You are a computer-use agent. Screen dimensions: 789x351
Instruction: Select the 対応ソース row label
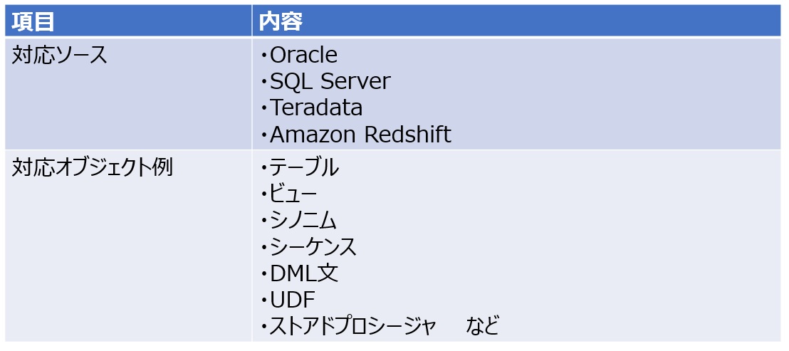tap(60, 56)
